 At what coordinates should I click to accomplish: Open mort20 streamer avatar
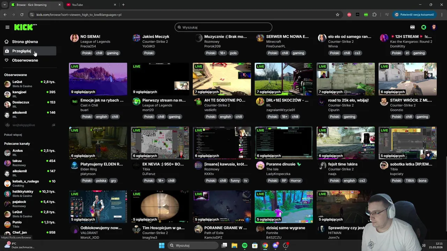click(136, 101)
